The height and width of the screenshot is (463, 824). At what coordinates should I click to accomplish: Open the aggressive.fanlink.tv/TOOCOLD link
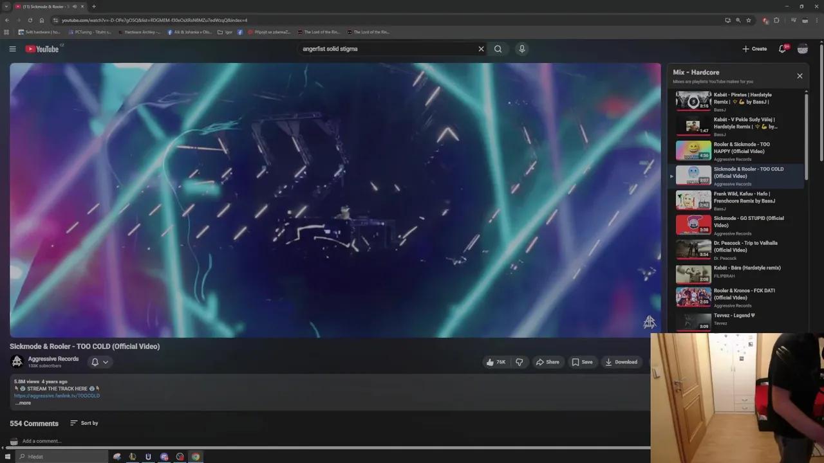[57, 395]
